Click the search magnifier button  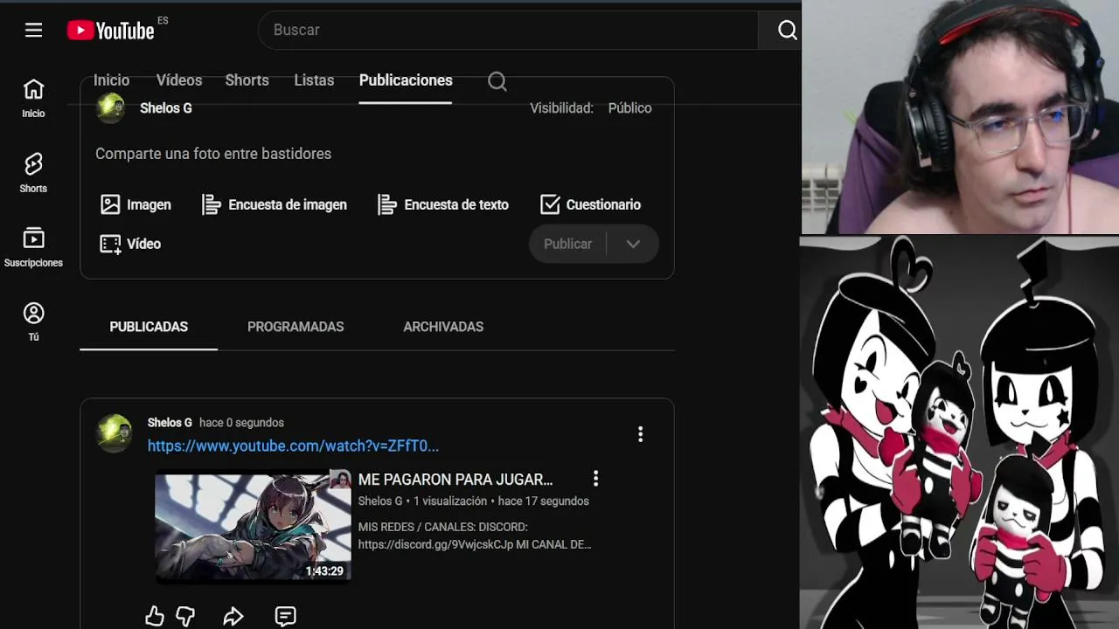click(x=787, y=31)
